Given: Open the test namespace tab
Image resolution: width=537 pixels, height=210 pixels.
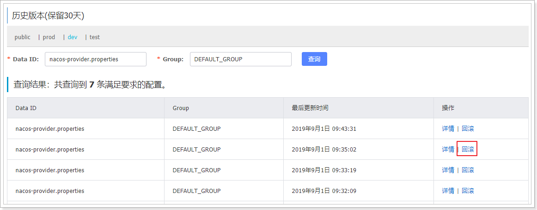Looking at the screenshot, I should pyautogui.click(x=95, y=37).
